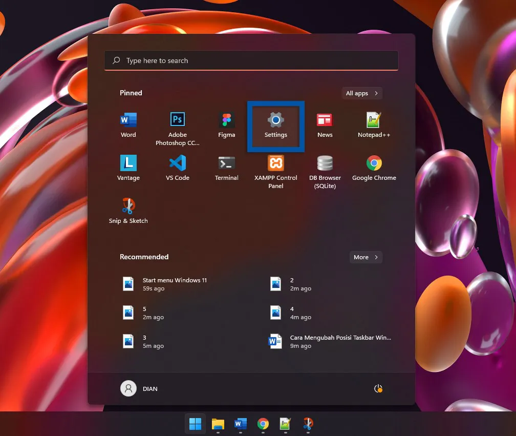Image resolution: width=516 pixels, height=436 pixels.
Task: Open the power options menu
Action: [x=378, y=388]
